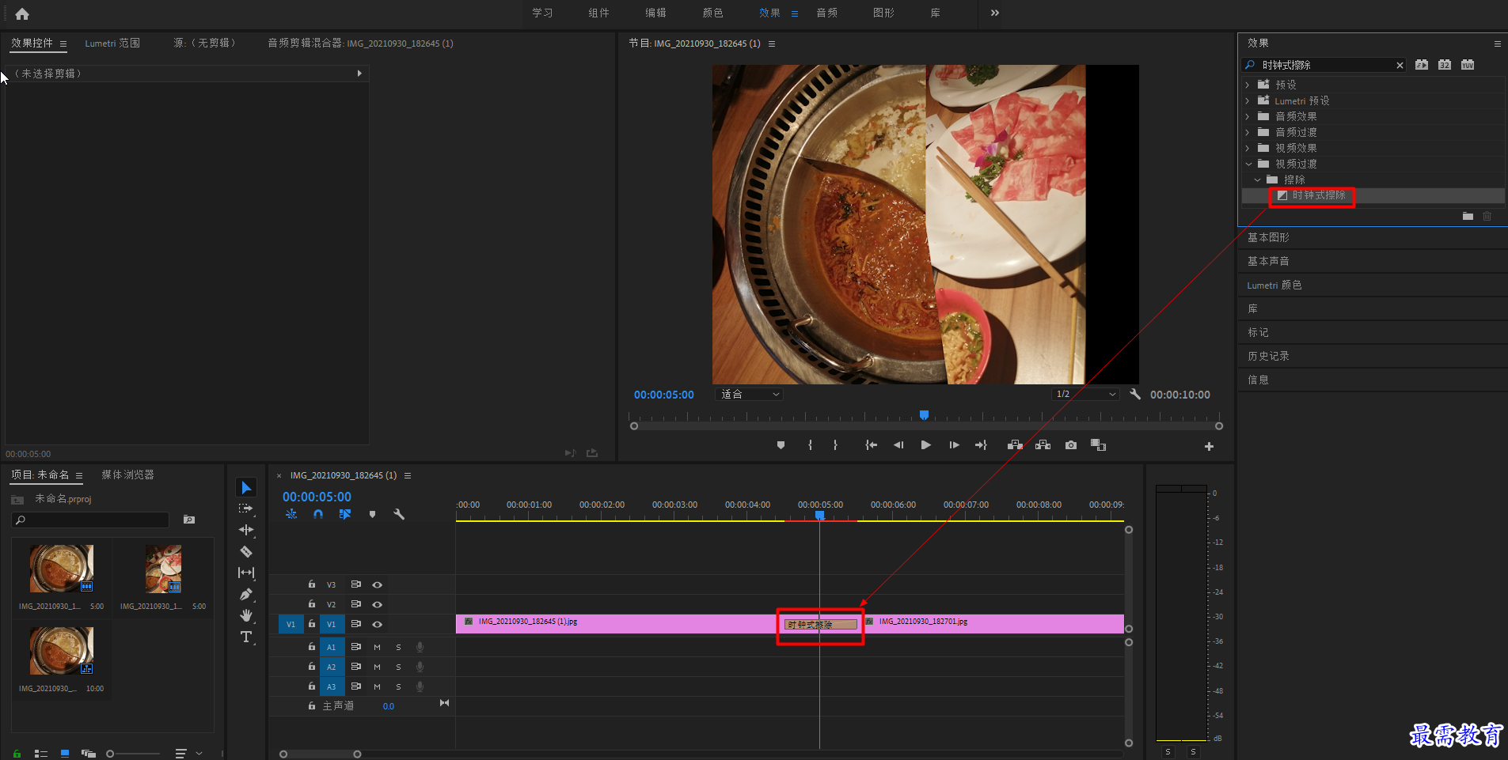The height and width of the screenshot is (760, 1508).
Task: Toggle insert sequence as nest option
Action: (291, 514)
